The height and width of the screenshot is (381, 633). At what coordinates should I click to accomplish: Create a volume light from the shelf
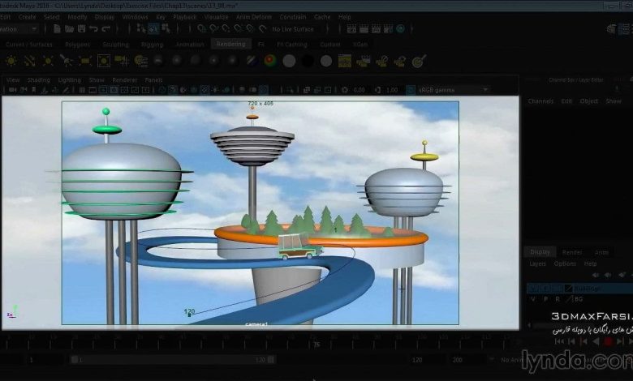[x=104, y=61]
